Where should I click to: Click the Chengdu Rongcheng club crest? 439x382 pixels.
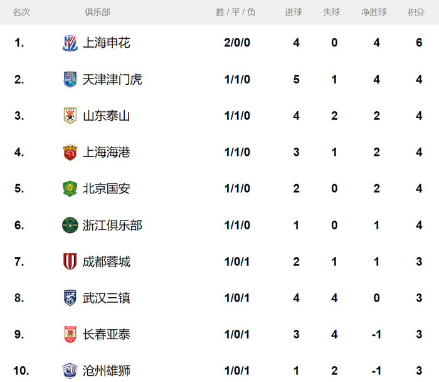click(70, 261)
